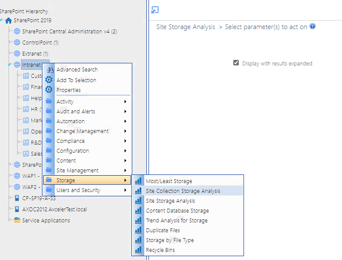342x260 pixels.
Task: Select the Service Applications tree item
Action: [46, 220]
